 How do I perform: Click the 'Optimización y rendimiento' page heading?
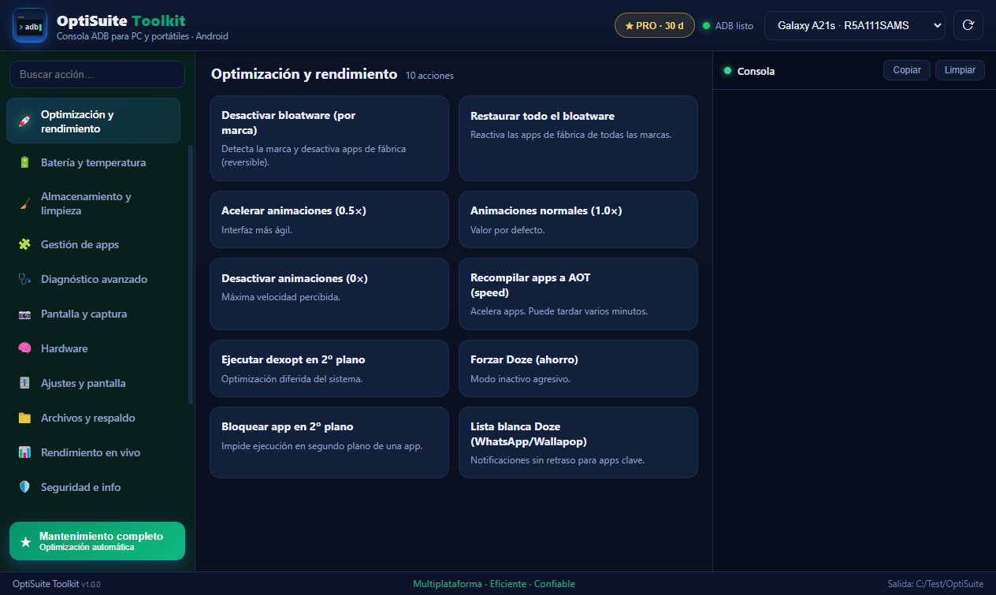click(x=304, y=74)
